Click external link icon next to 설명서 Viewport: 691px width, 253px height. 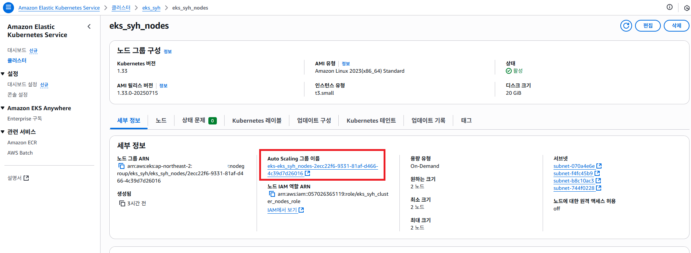click(x=26, y=178)
